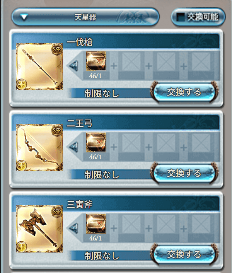Screen dimensions: 232x273
Task: Click the SSR badge on the 一伐槍 card
Action: point(57,49)
